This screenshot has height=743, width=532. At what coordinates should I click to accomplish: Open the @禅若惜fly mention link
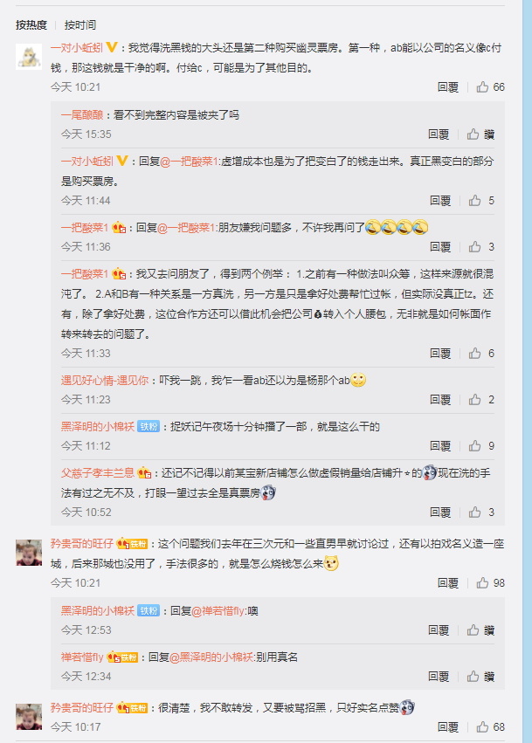coord(219,611)
